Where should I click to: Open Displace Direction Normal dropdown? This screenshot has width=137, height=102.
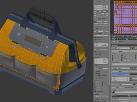click(120, 96)
